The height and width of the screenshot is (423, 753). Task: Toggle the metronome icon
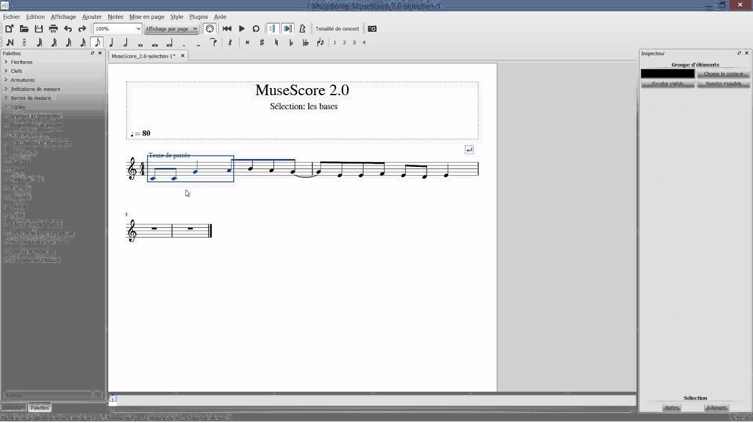click(302, 29)
